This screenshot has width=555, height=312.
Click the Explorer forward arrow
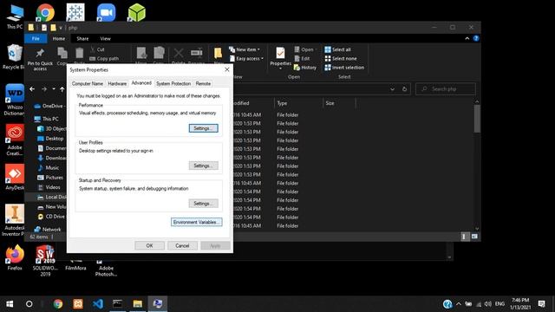point(44,89)
